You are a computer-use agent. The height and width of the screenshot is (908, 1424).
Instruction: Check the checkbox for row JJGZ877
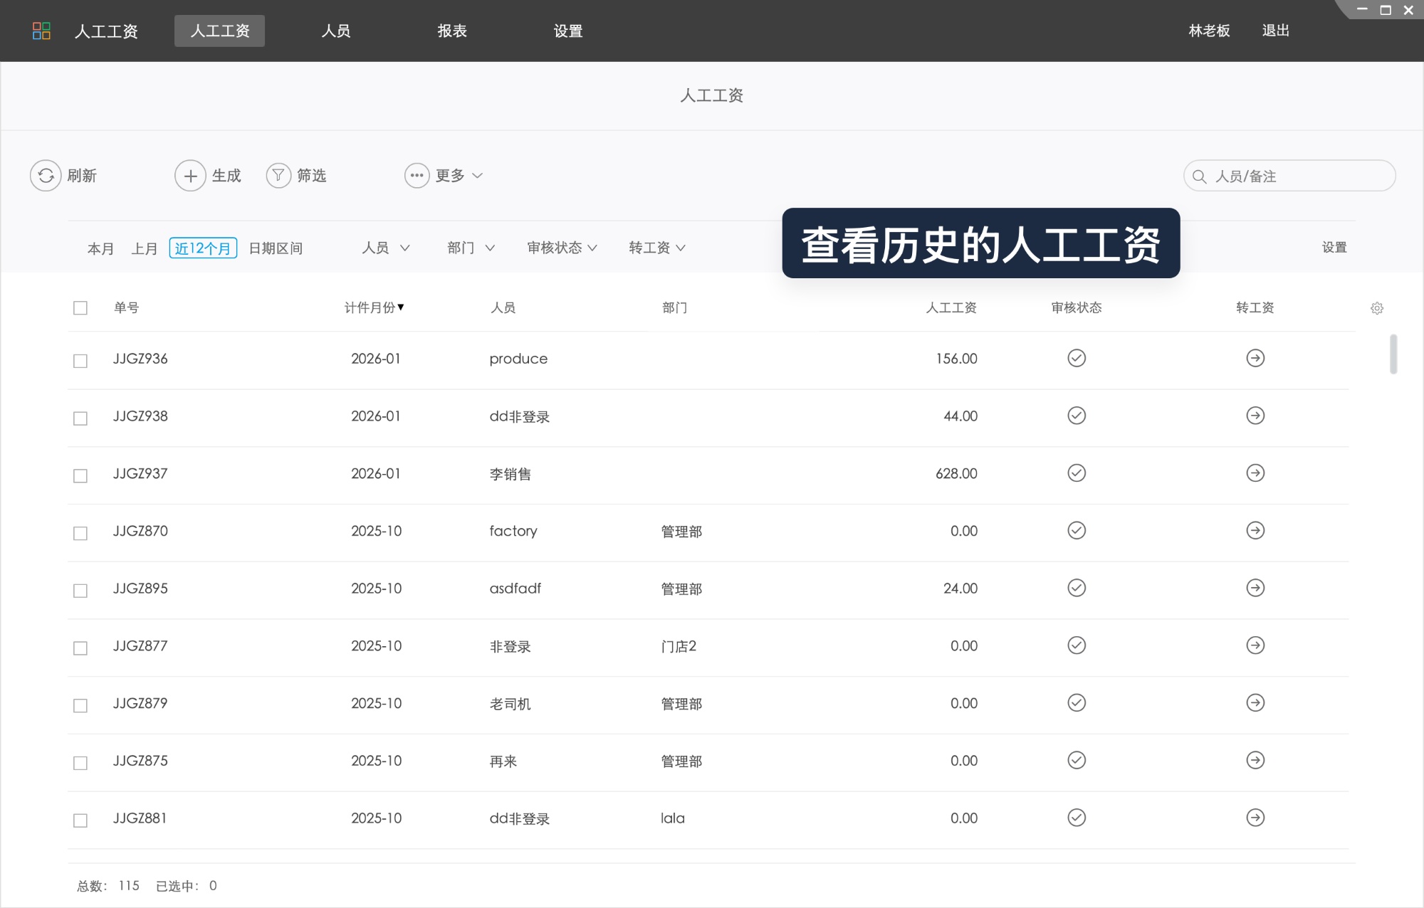[80, 648]
